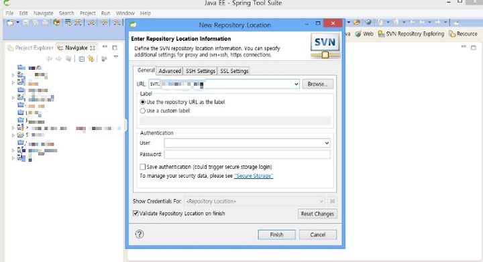The height and width of the screenshot is (262, 483).
Task: Click the Print toolbar icon
Action: (46, 22)
